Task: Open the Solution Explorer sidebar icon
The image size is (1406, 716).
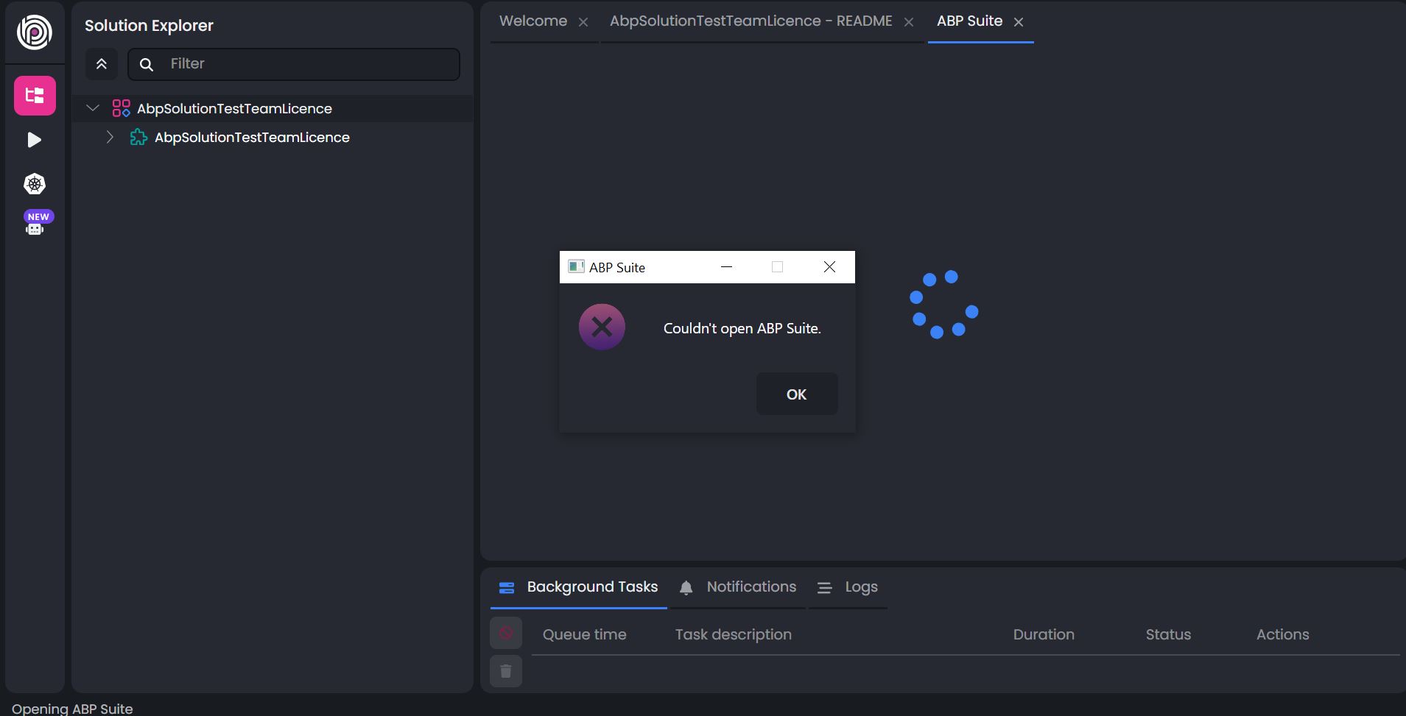Action: [35, 96]
